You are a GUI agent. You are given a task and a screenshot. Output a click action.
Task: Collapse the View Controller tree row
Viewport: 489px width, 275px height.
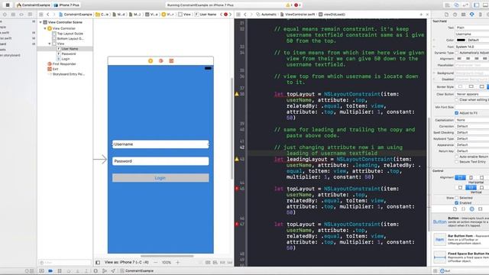click(x=45, y=28)
